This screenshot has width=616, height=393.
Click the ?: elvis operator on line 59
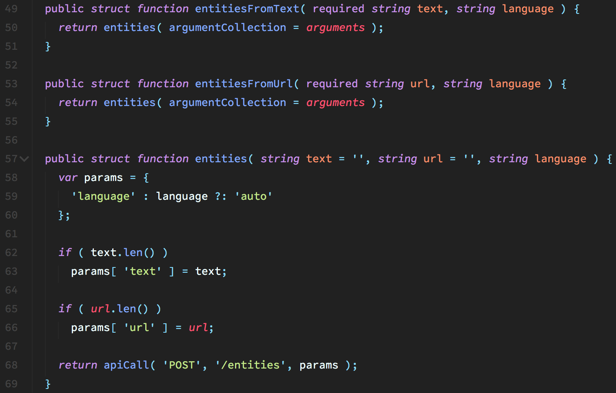coord(221,196)
